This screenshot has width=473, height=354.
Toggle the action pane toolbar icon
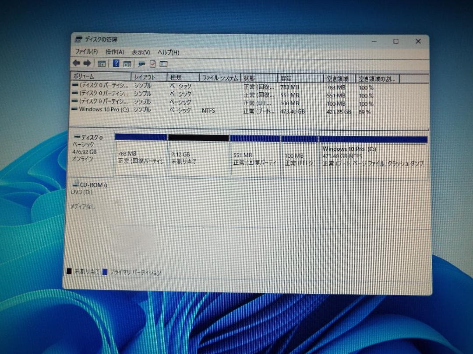tap(127, 63)
